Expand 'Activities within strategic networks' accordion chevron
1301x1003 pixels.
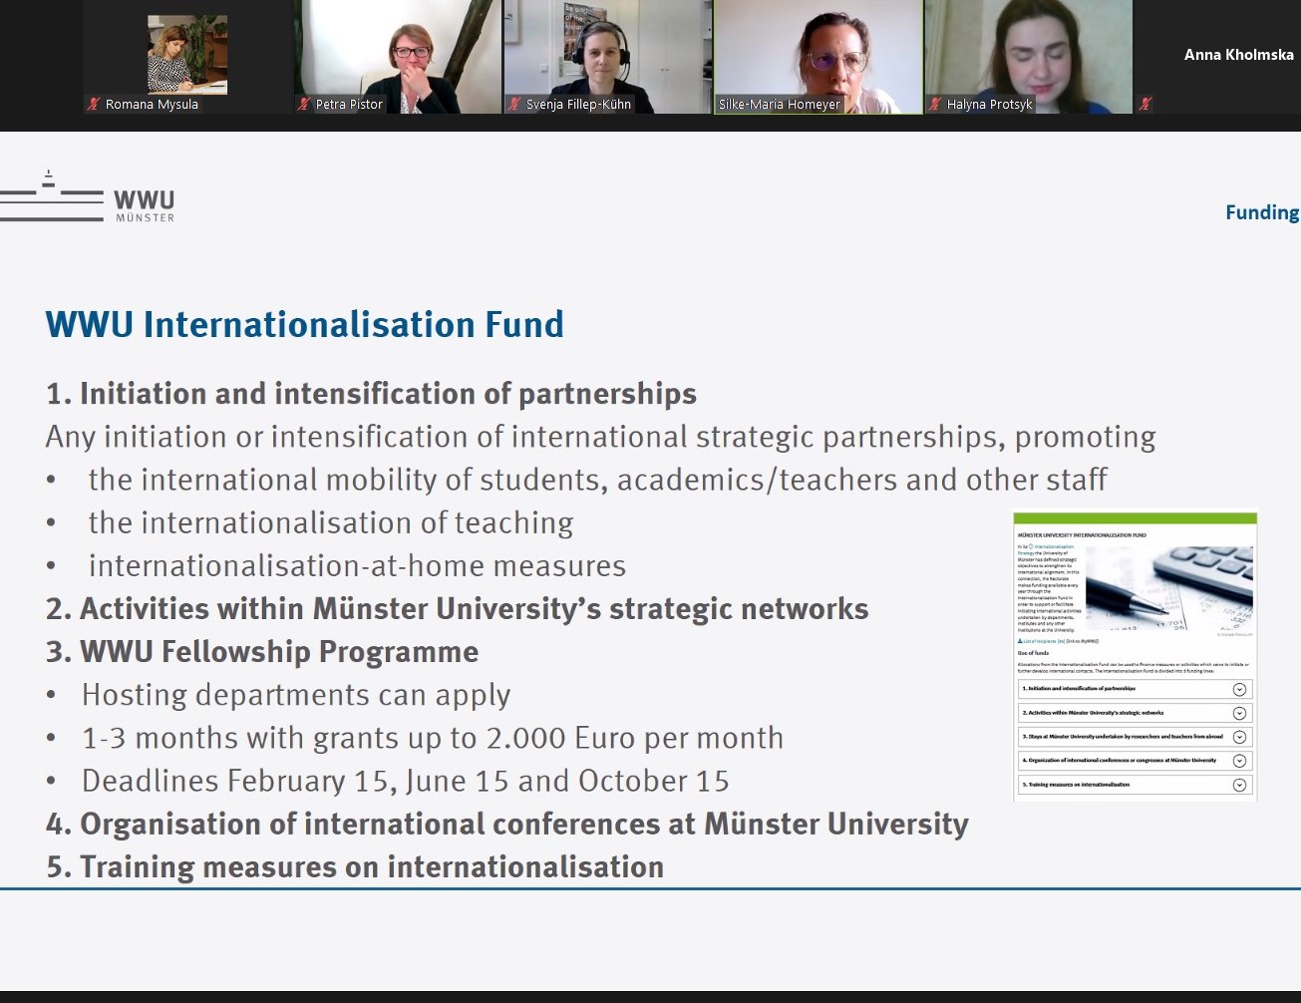tap(1239, 713)
